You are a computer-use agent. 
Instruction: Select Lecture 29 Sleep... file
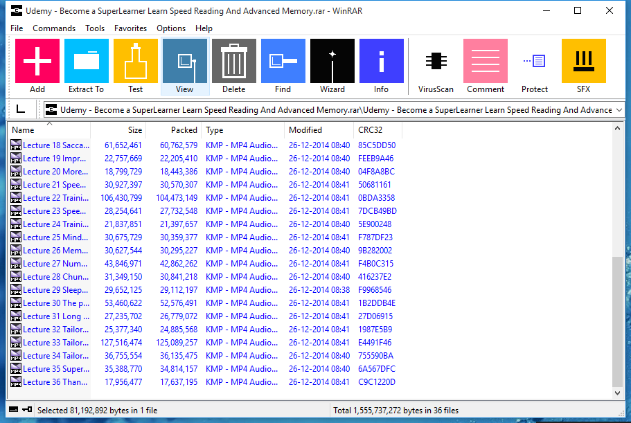point(55,290)
